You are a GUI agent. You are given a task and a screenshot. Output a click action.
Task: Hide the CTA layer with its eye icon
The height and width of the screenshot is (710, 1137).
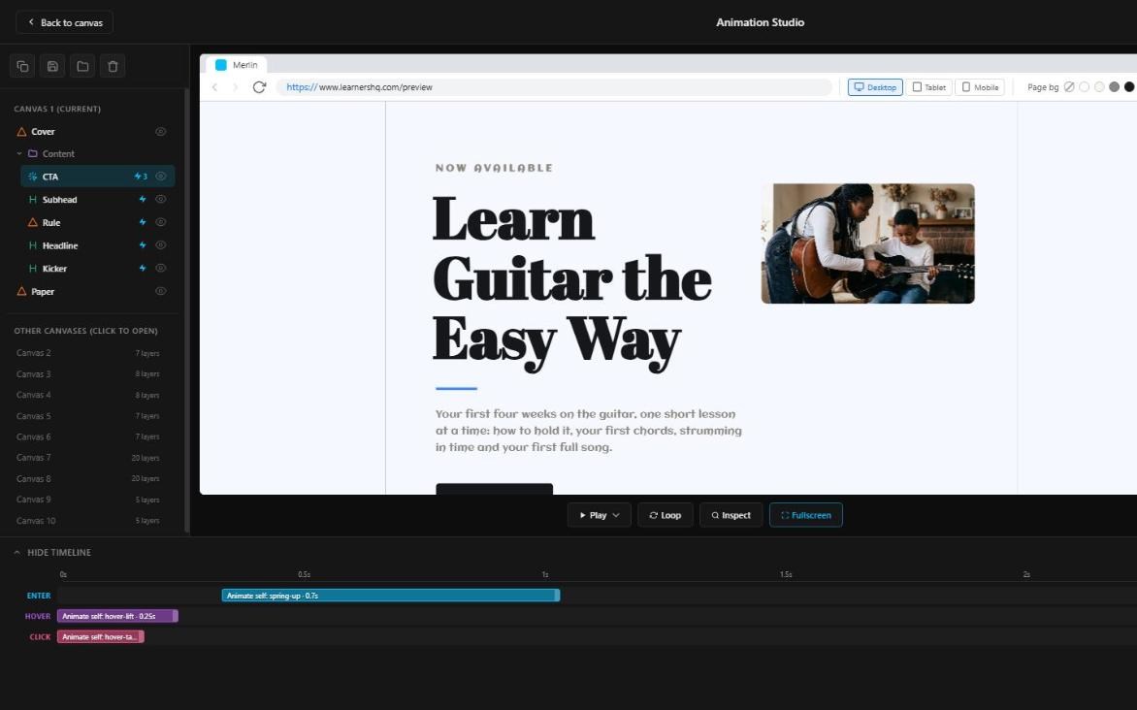click(x=161, y=177)
